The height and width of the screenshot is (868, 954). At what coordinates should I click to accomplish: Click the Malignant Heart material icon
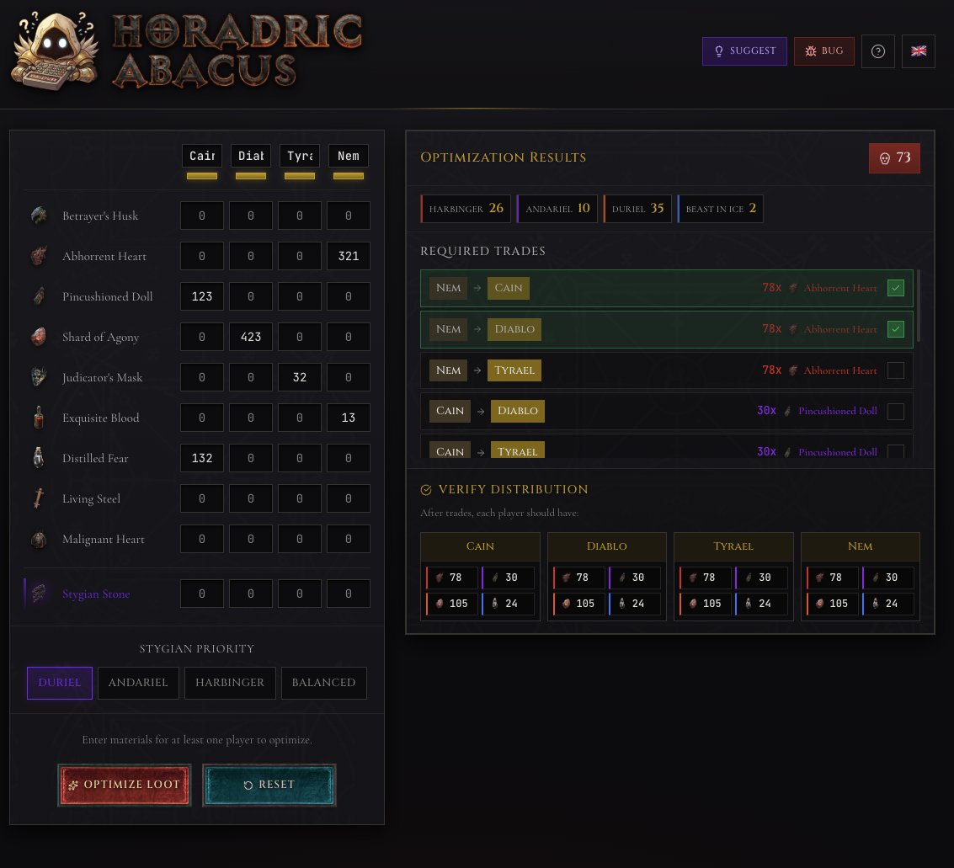pos(39,539)
